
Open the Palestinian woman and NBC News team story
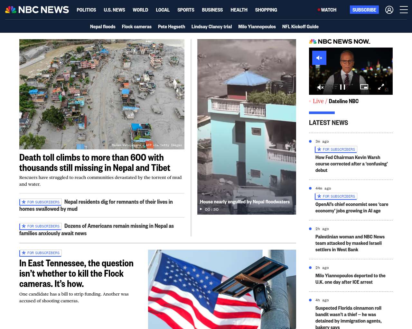point(350,243)
